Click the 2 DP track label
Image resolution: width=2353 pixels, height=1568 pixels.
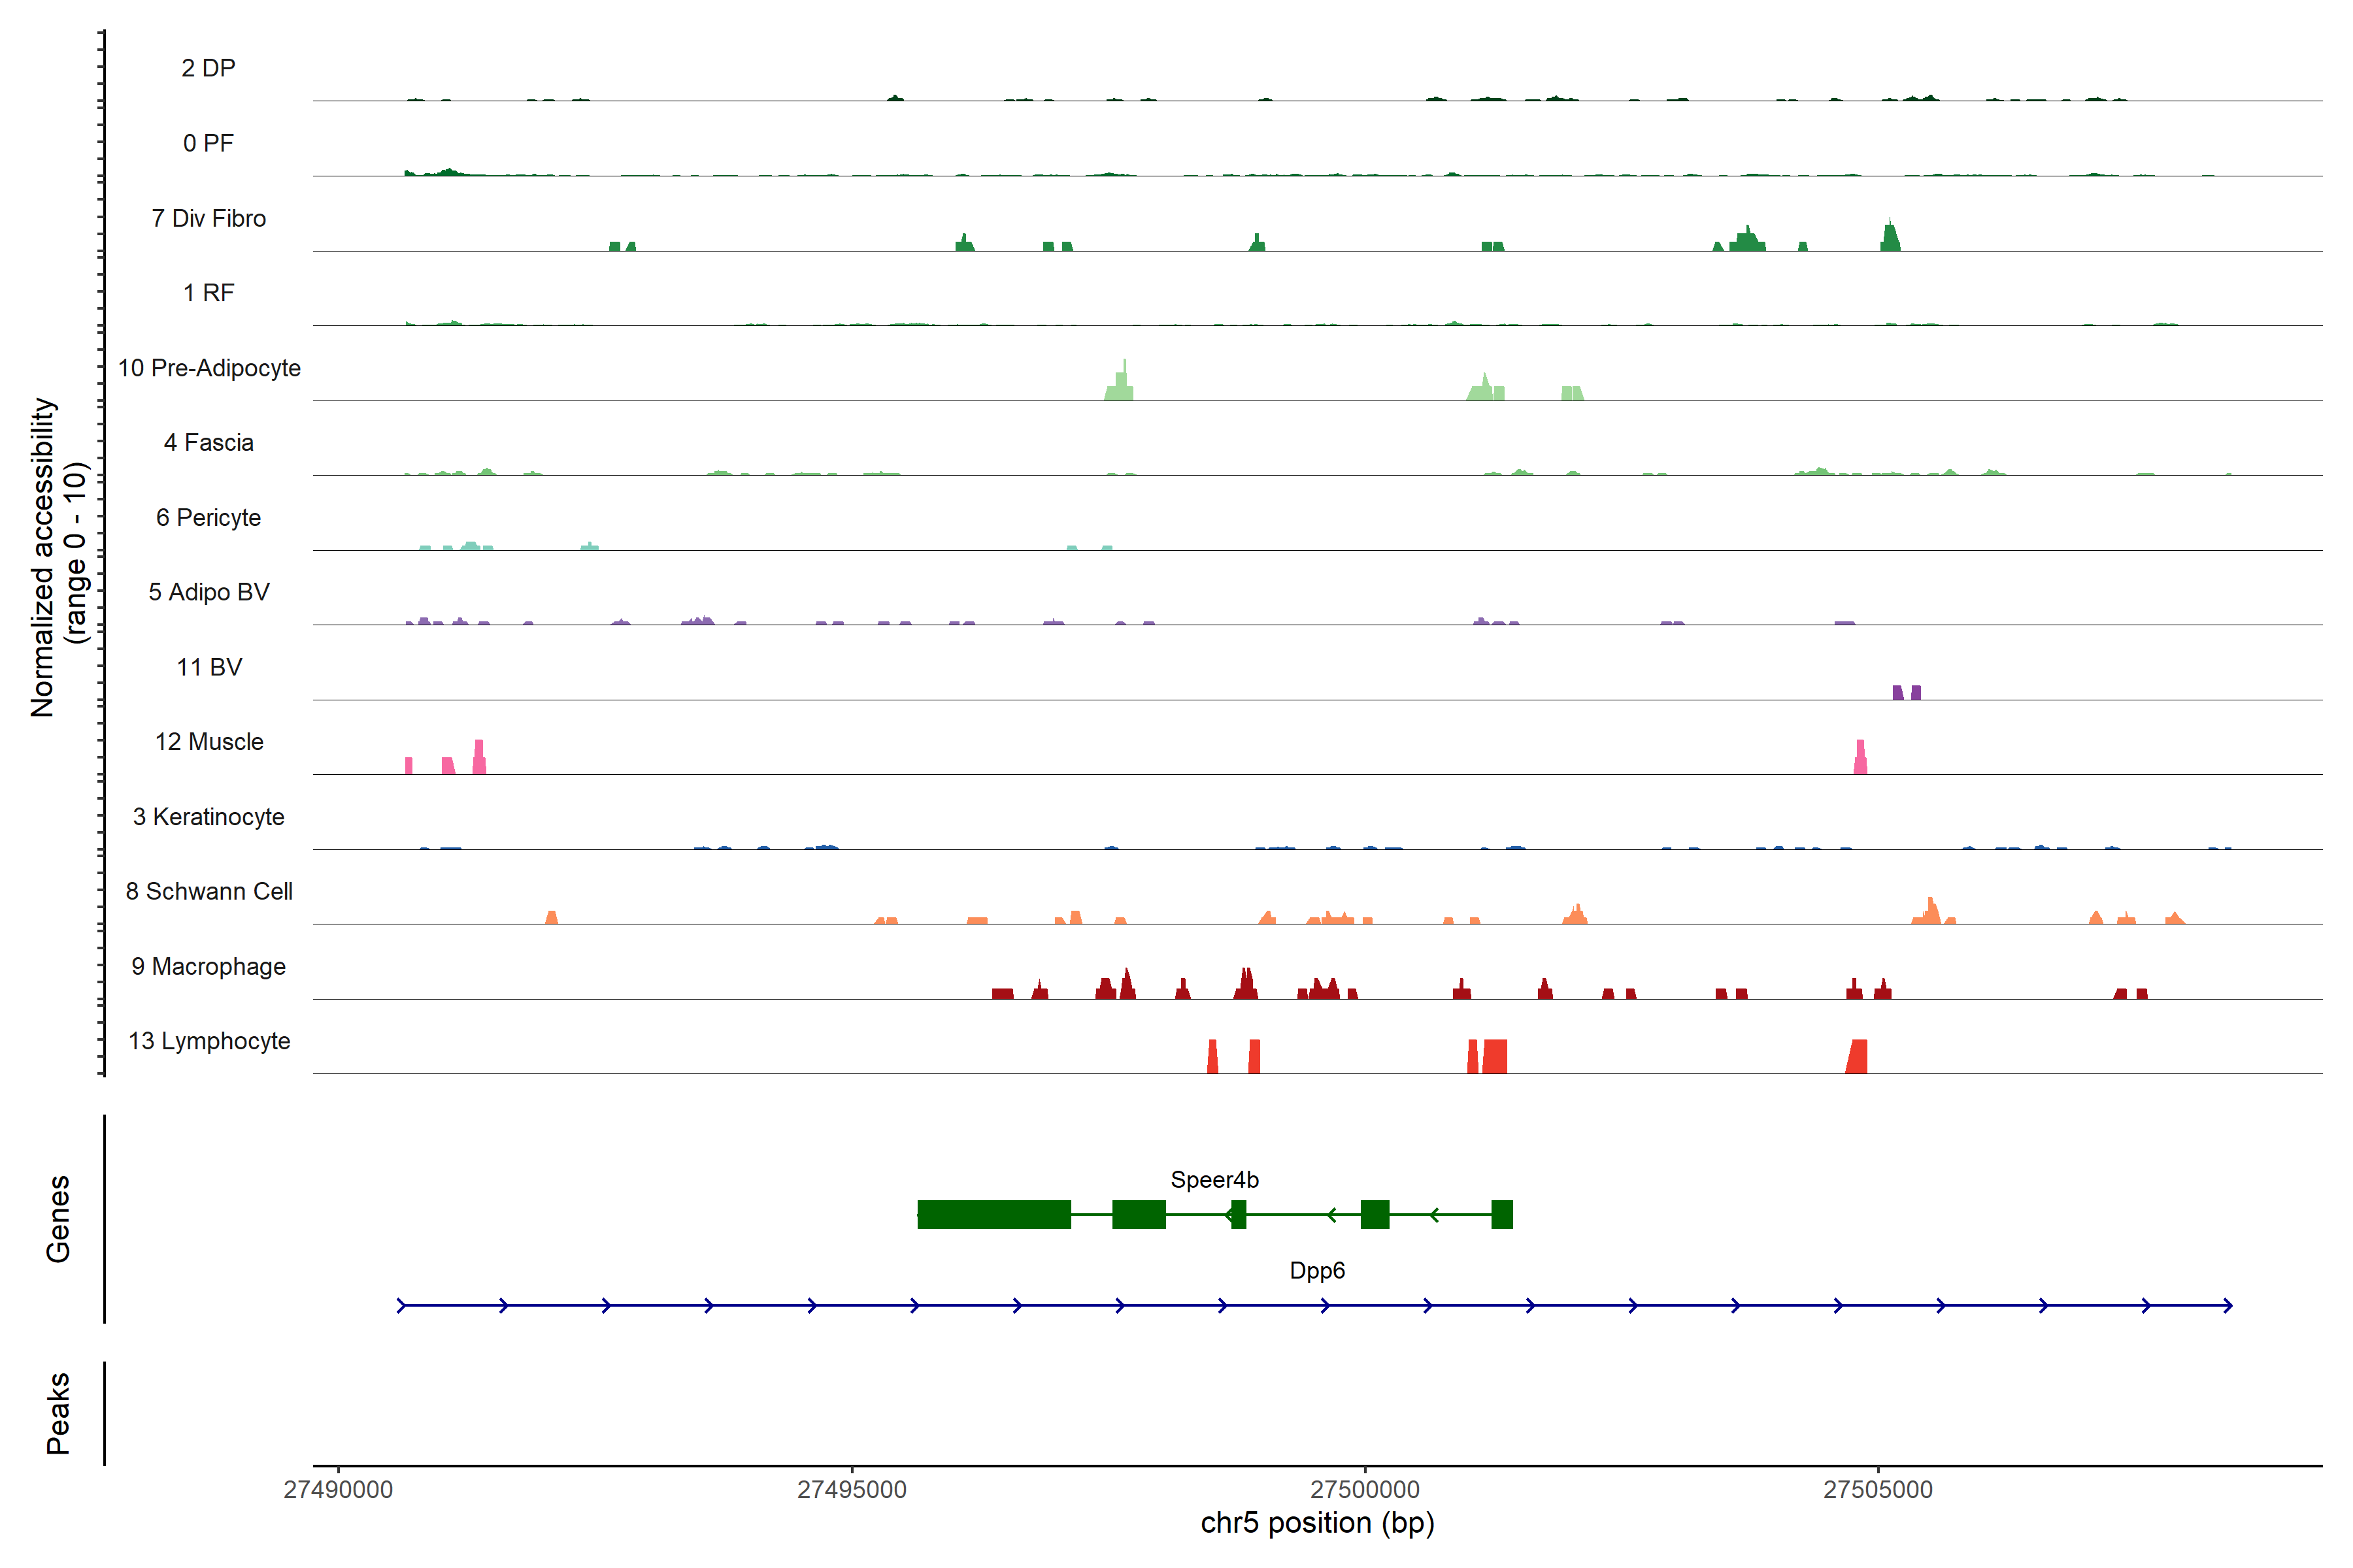pyautogui.click(x=208, y=68)
